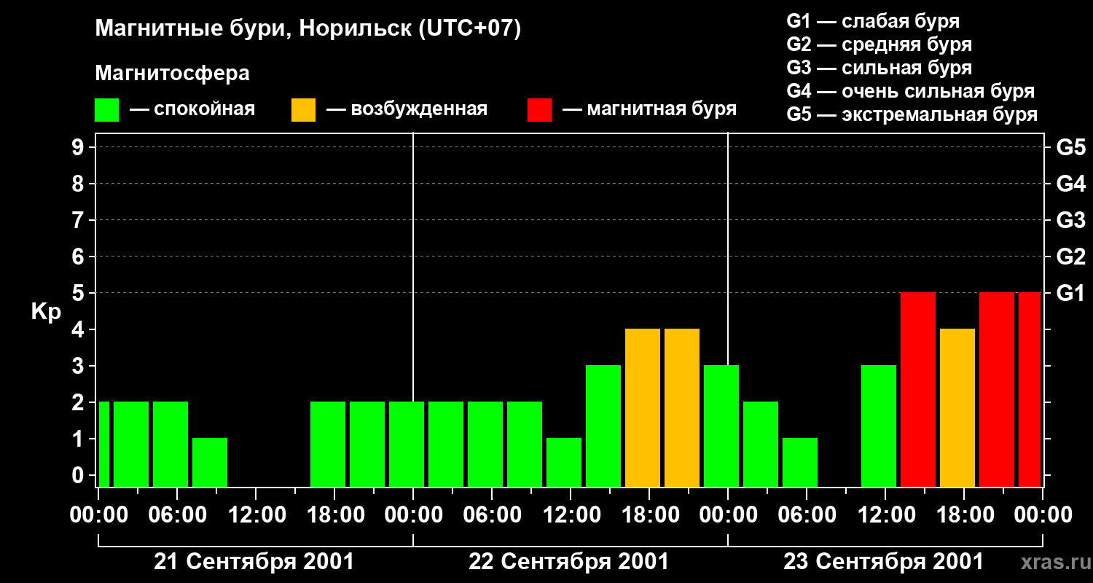Click the right-axis 'G4' label
The height and width of the screenshot is (583, 1093).
(1070, 184)
